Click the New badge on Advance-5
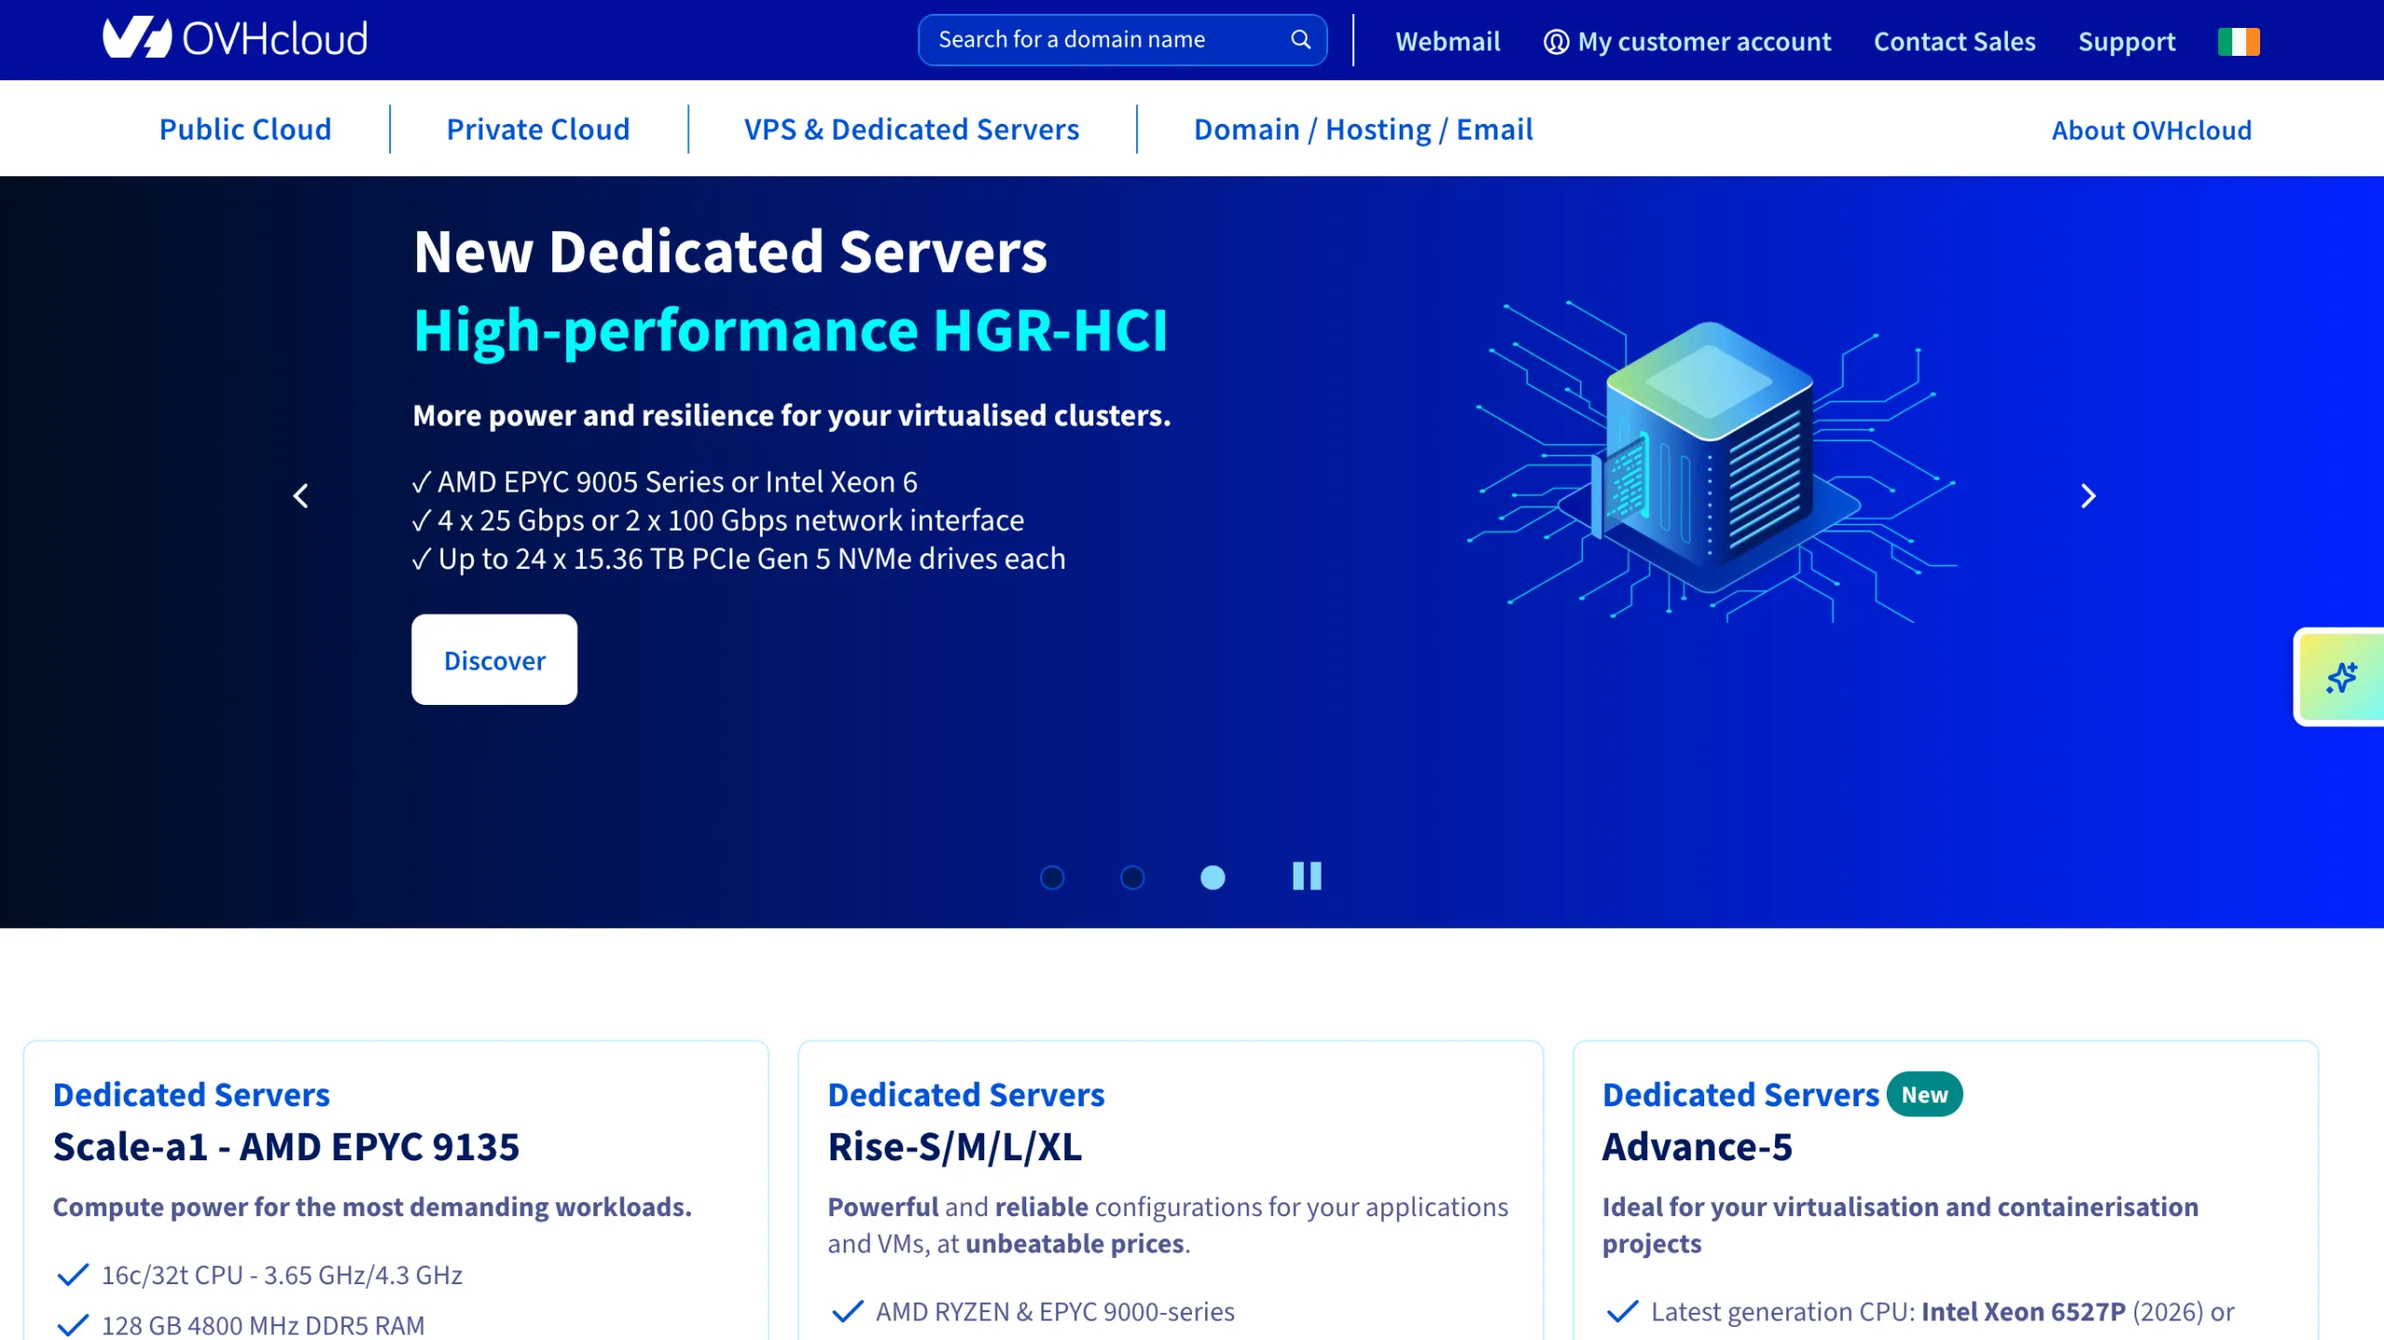The image size is (2384, 1340). [1924, 1094]
